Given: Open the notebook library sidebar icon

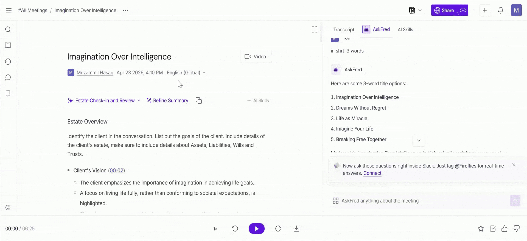Looking at the screenshot, I should [8, 45].
